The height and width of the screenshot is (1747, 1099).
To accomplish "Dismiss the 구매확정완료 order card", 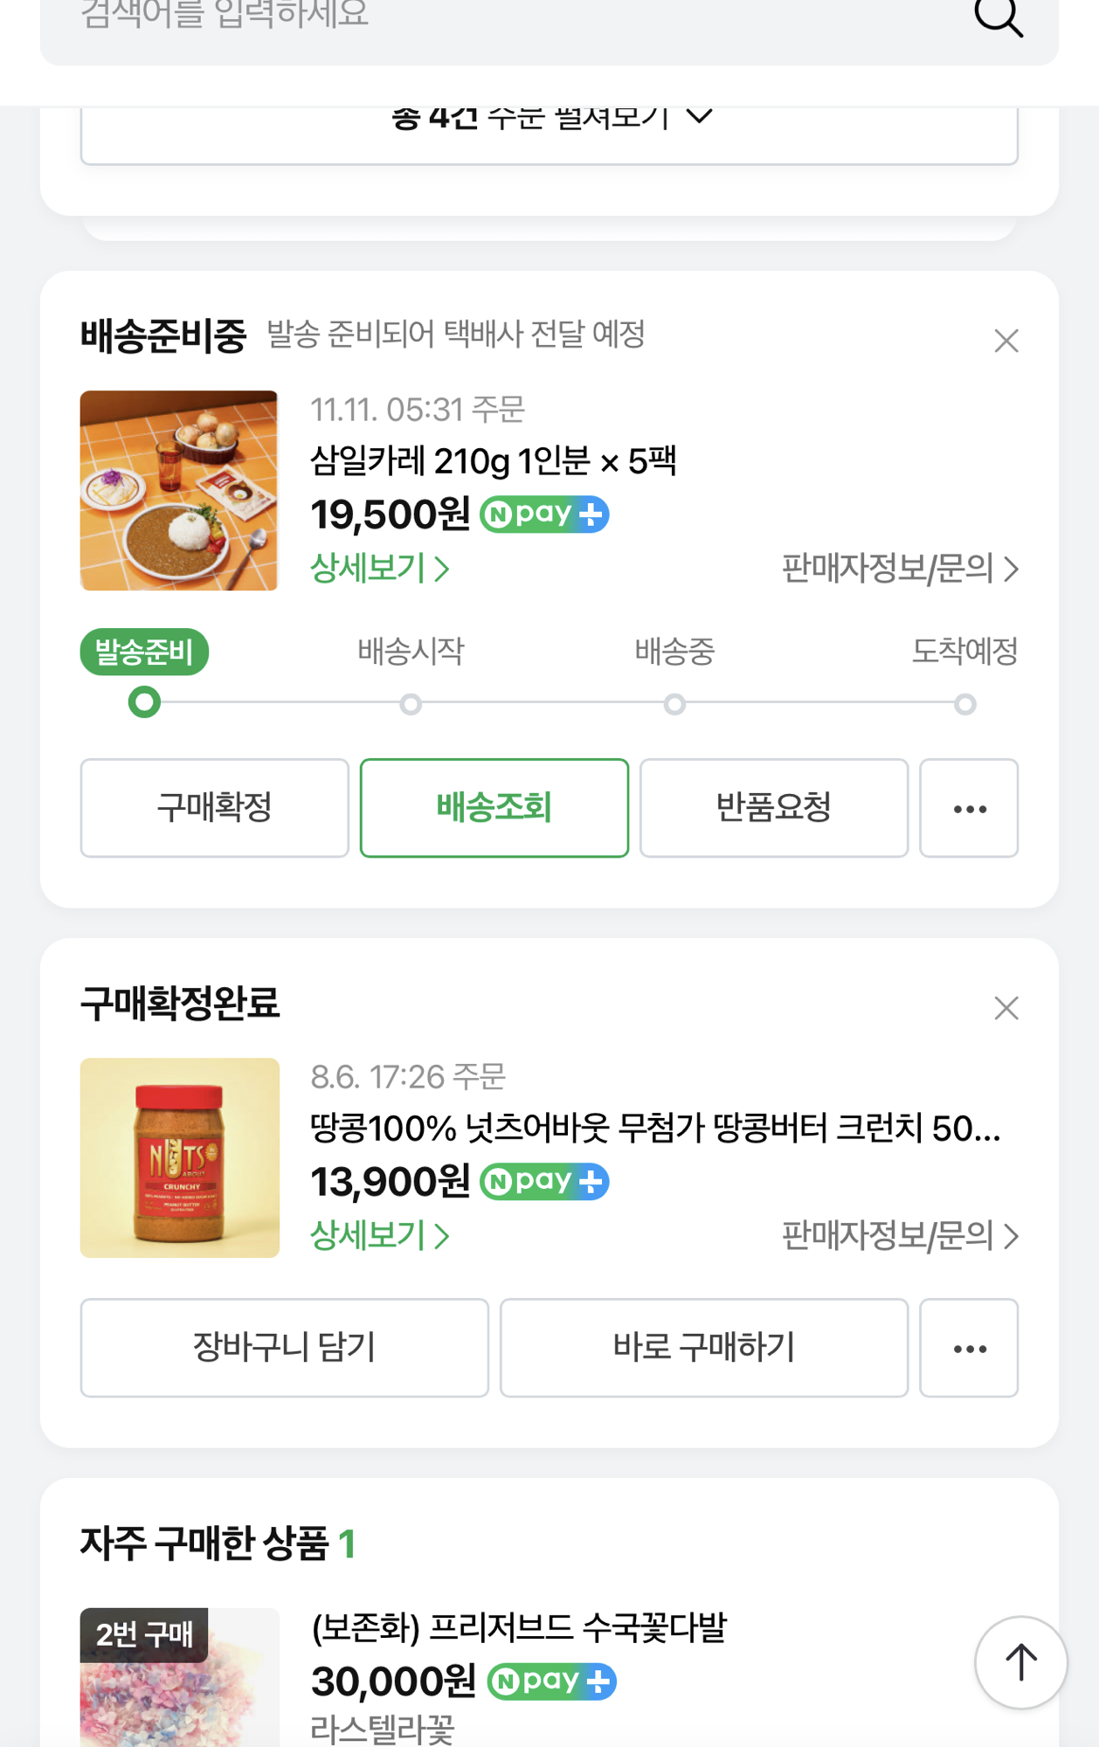I will 1006,1008.
